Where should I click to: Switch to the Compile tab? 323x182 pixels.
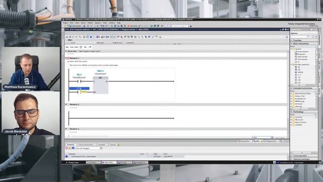101,145
